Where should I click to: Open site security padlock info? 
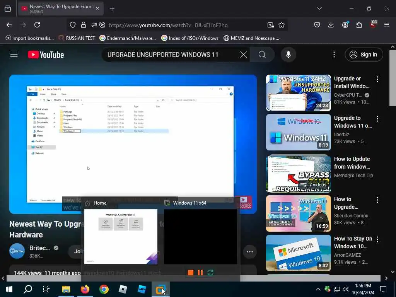tap(84, 25)
